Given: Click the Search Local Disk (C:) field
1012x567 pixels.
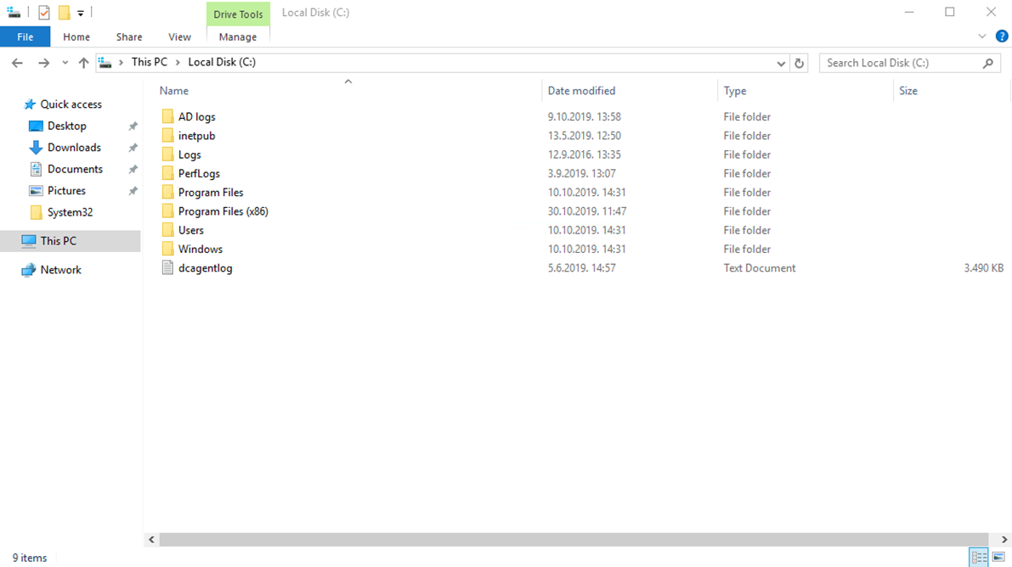Looking at the screenshot, I should point(901,63).
